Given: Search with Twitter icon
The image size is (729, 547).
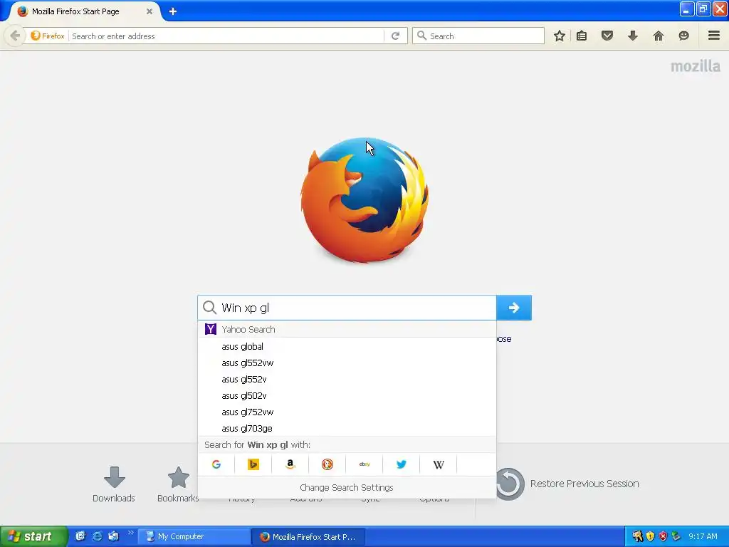Looking at the screenshot, I should click(402, 464).
